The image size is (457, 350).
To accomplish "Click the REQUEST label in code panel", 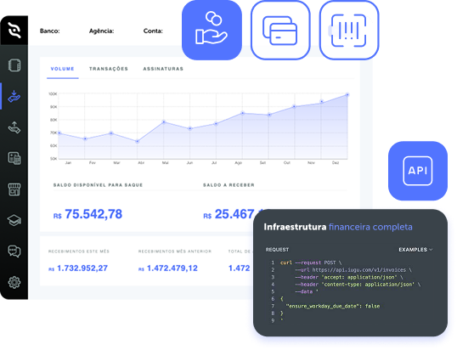I will tap(277, 250).
